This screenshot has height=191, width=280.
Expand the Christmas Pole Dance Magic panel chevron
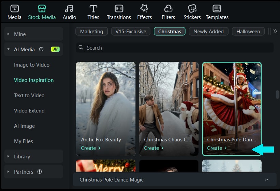click(x=267, y=179)
